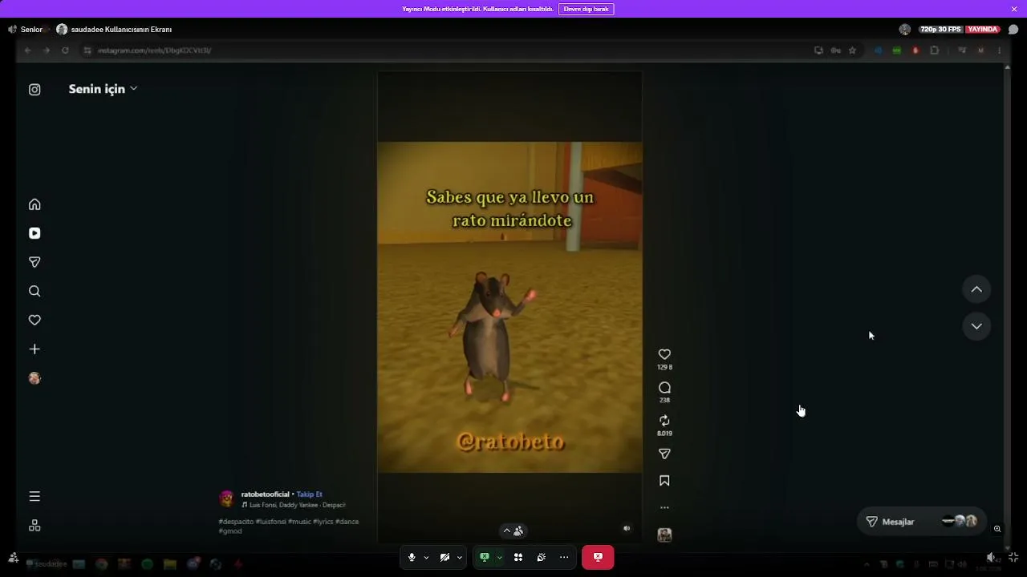1027x577 pixels.
Task: Dismiss the streamer mode banner
Action: pyautogui.click(x=1014, y=9)
